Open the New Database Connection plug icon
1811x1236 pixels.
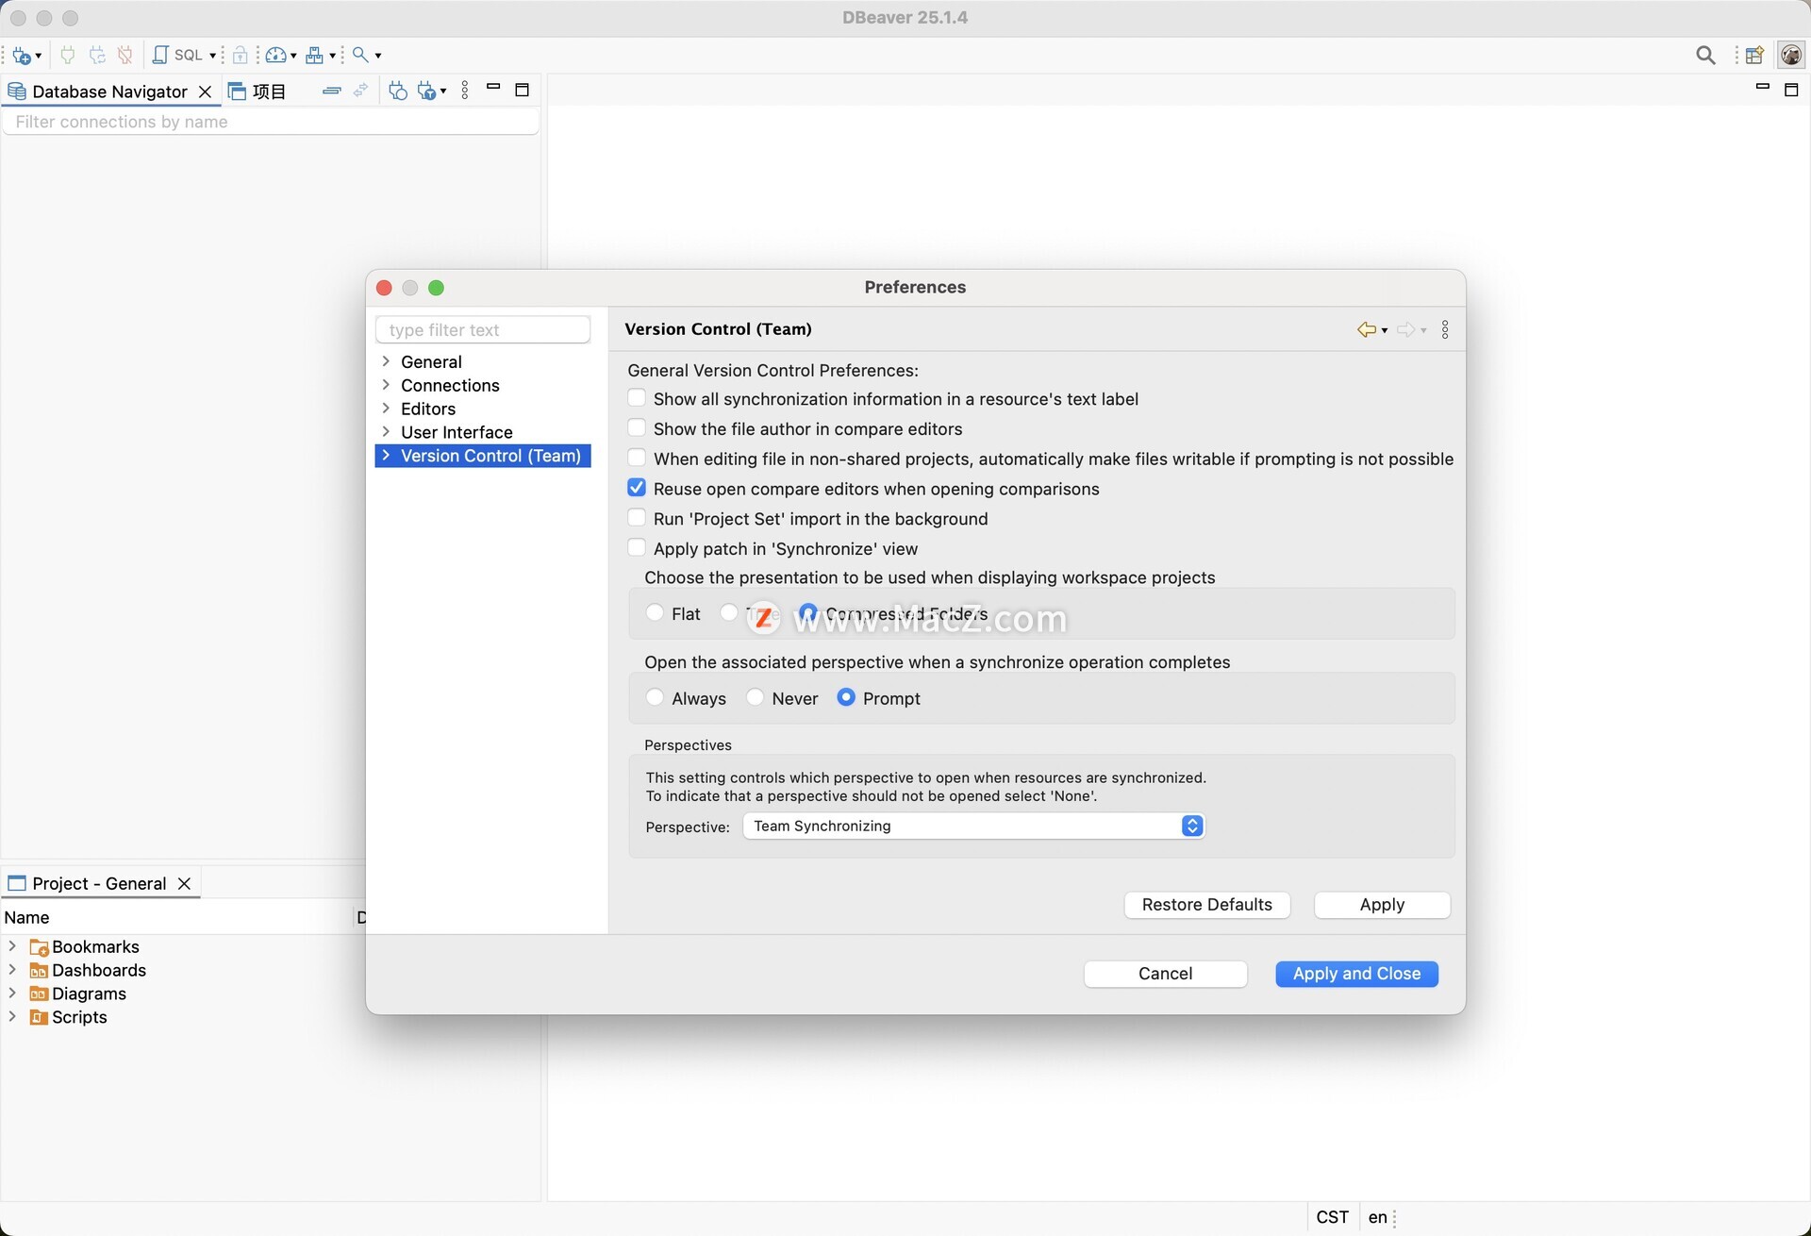[x=22, y=56]
